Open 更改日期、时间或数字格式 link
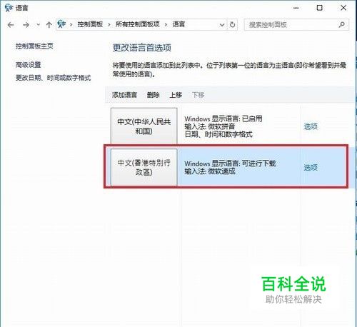The height and width of the screenshot is (327, 357). 54,78
